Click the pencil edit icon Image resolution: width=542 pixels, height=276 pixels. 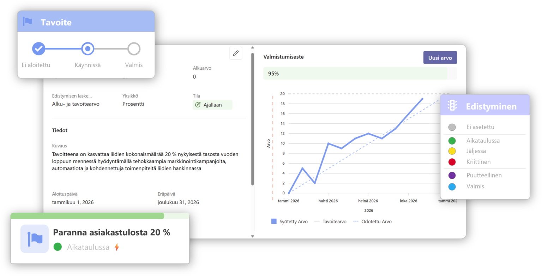pyautogui.click(x=236, y=53)
